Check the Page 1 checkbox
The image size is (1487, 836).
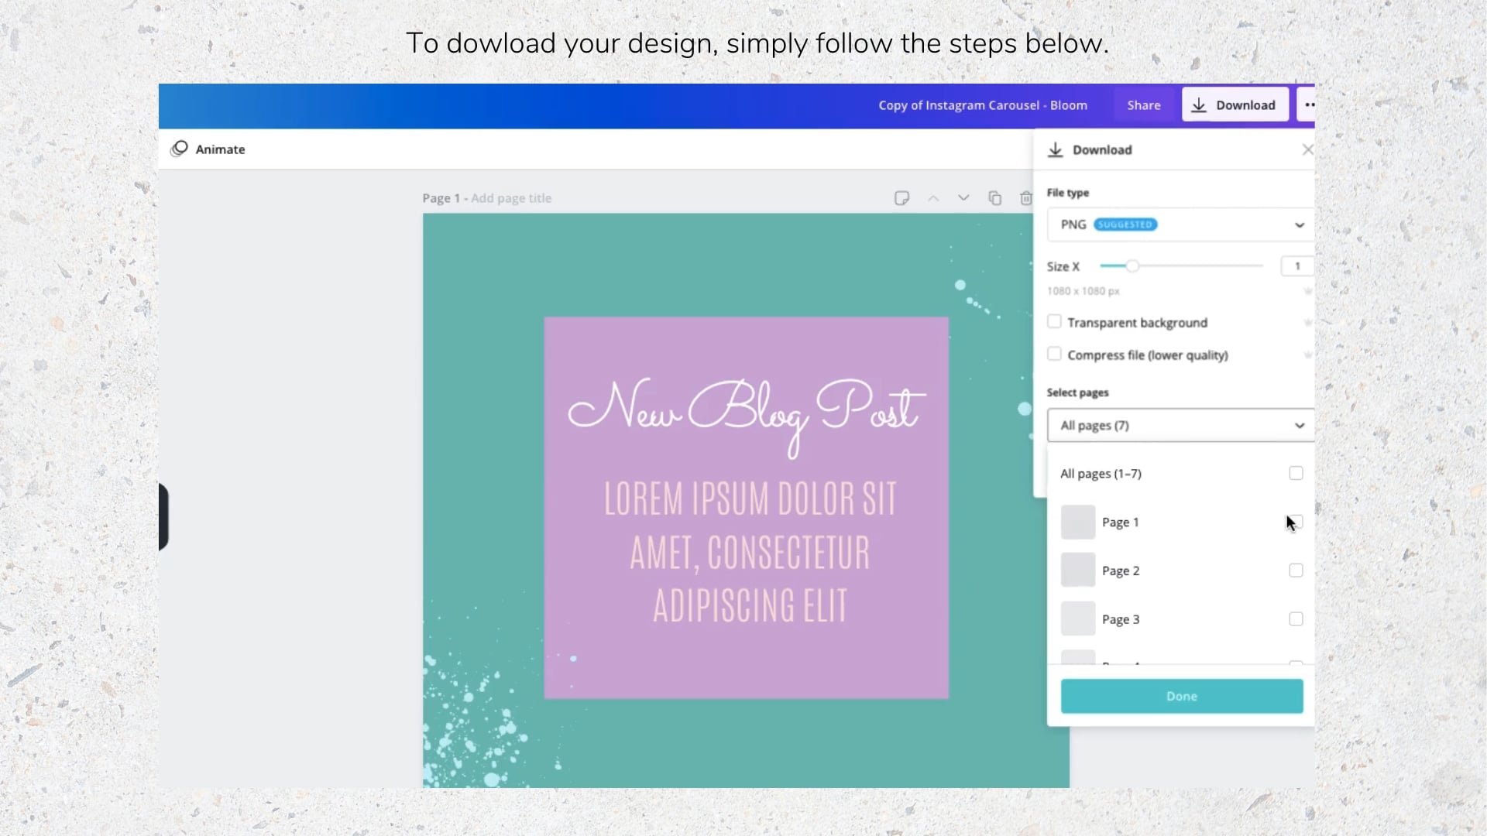1296,522
